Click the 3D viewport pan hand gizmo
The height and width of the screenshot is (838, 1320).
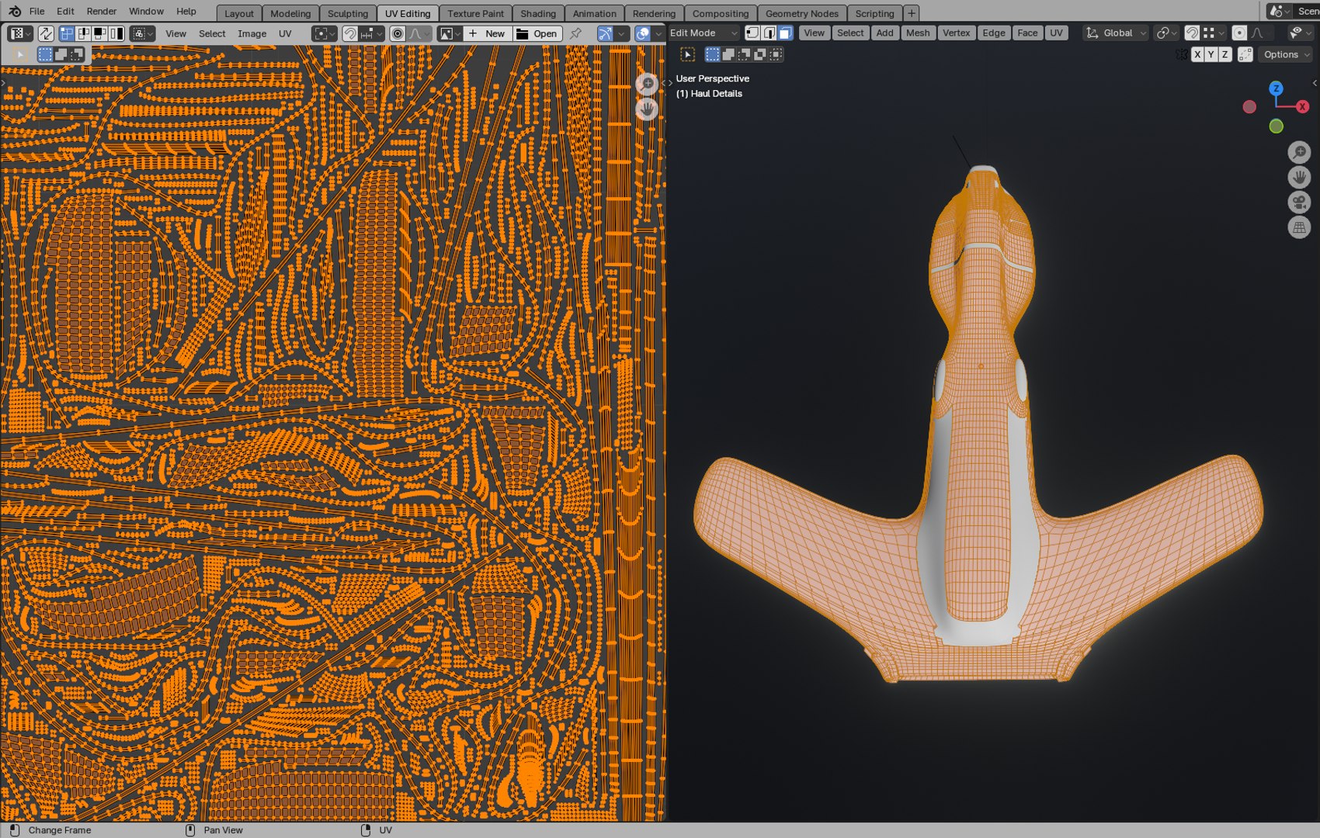click(x=1299, y=177)
